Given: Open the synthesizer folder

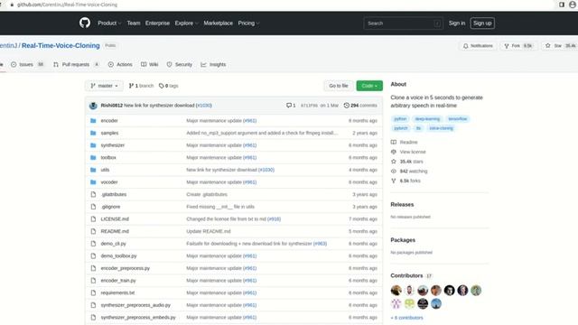Looking at the screenshot, I should 112,145.
